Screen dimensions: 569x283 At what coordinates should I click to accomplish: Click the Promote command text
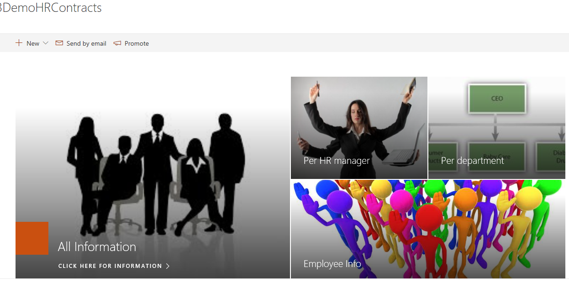[x=137, y=43]
